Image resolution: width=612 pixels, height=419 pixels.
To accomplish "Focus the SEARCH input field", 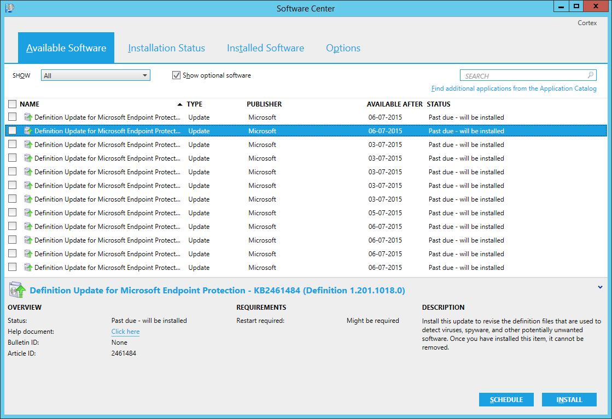I will 528,75.
